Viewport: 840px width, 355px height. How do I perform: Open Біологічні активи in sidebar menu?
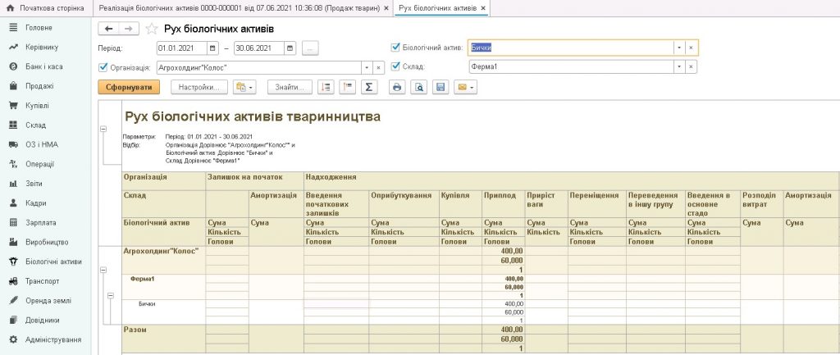point(53,262)
